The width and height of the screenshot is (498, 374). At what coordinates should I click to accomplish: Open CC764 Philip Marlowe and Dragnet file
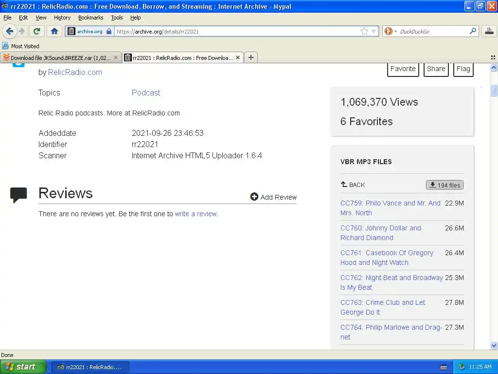(391, 332)
